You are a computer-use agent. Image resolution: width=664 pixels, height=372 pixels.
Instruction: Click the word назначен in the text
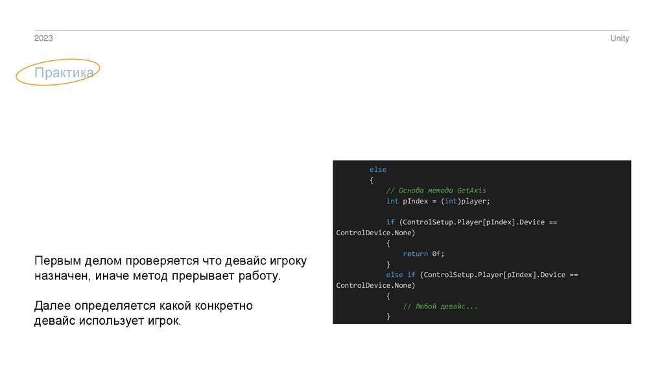64,276
